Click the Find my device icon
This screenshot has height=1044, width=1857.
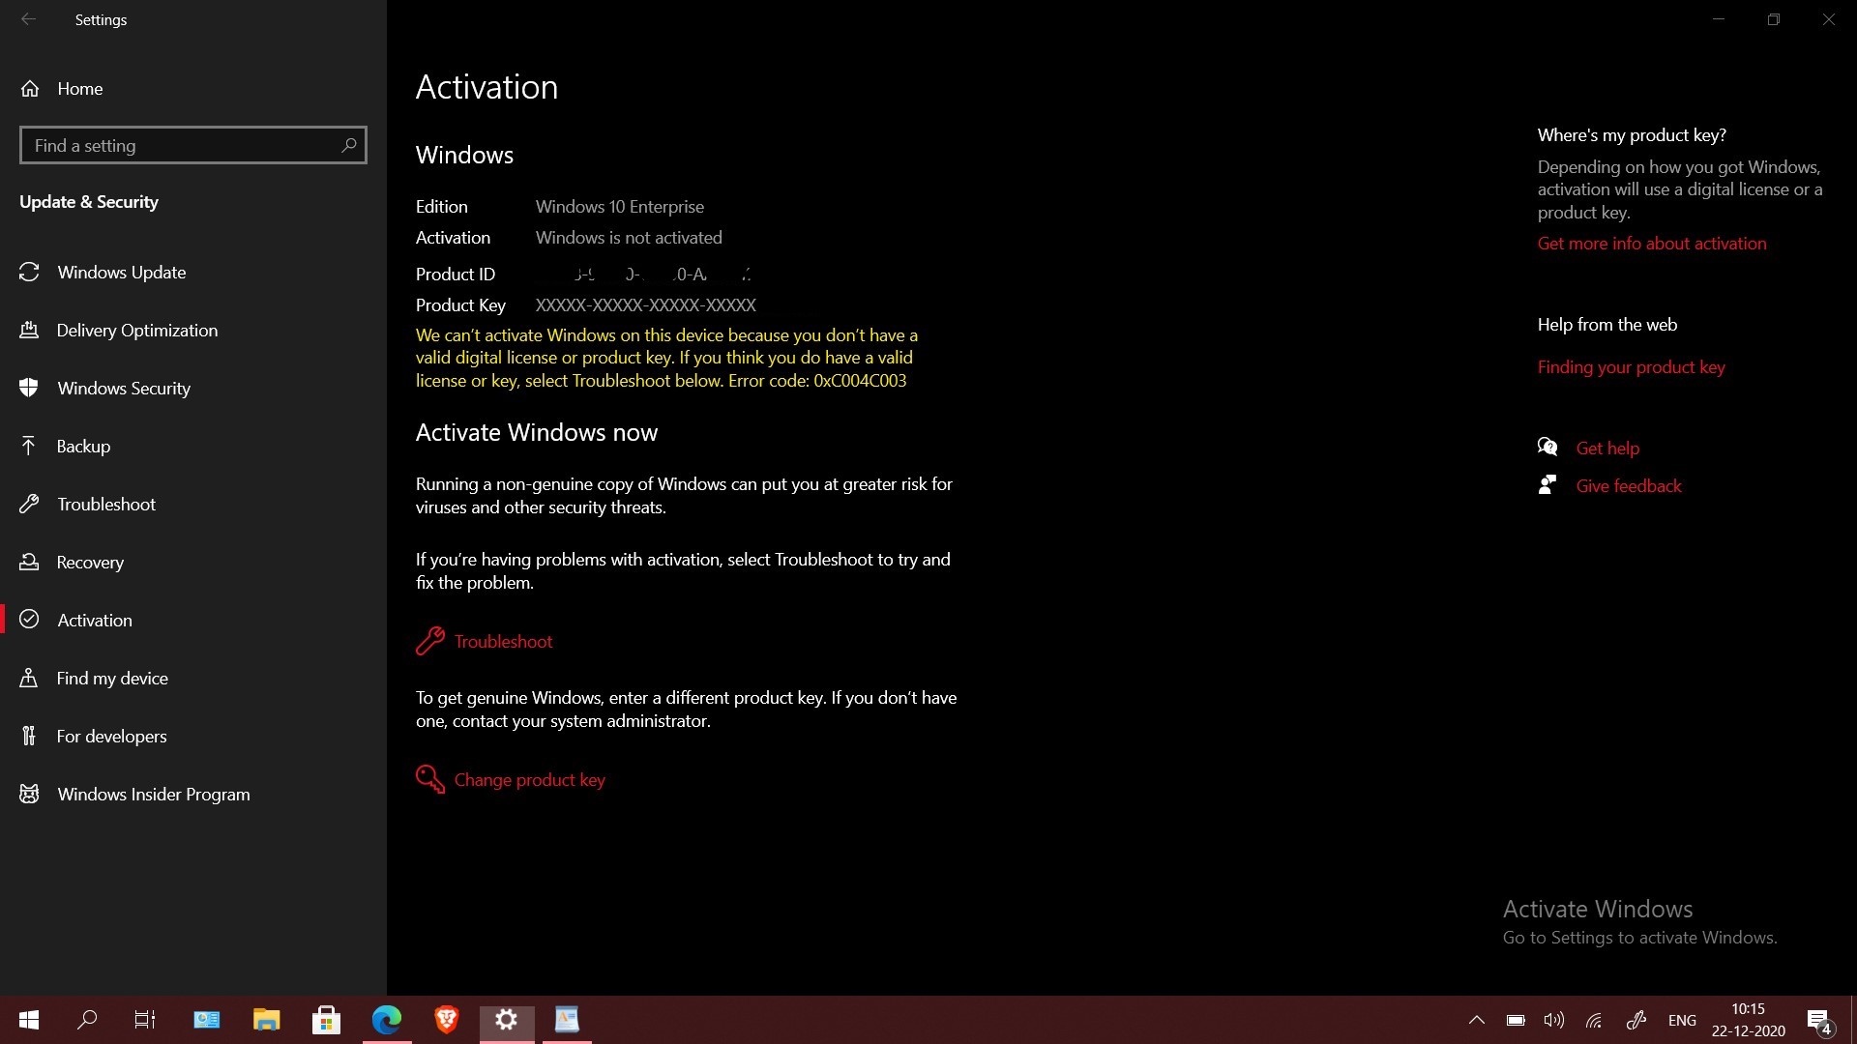(x=29, y=678)
